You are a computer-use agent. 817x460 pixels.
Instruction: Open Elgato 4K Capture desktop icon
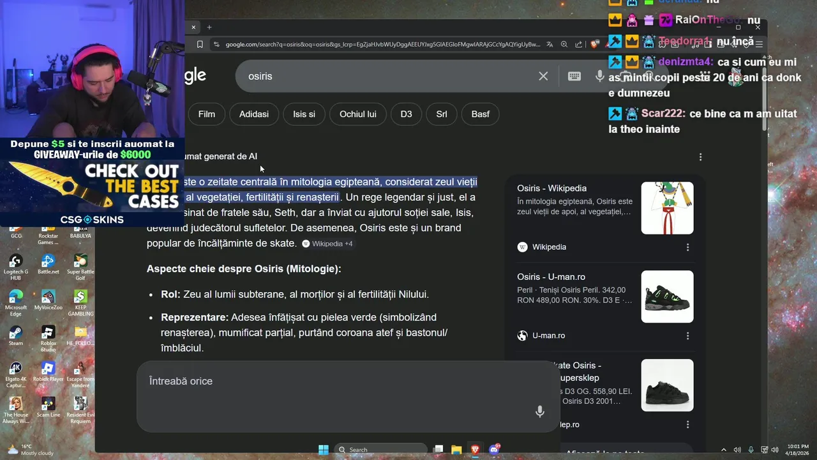16,374
